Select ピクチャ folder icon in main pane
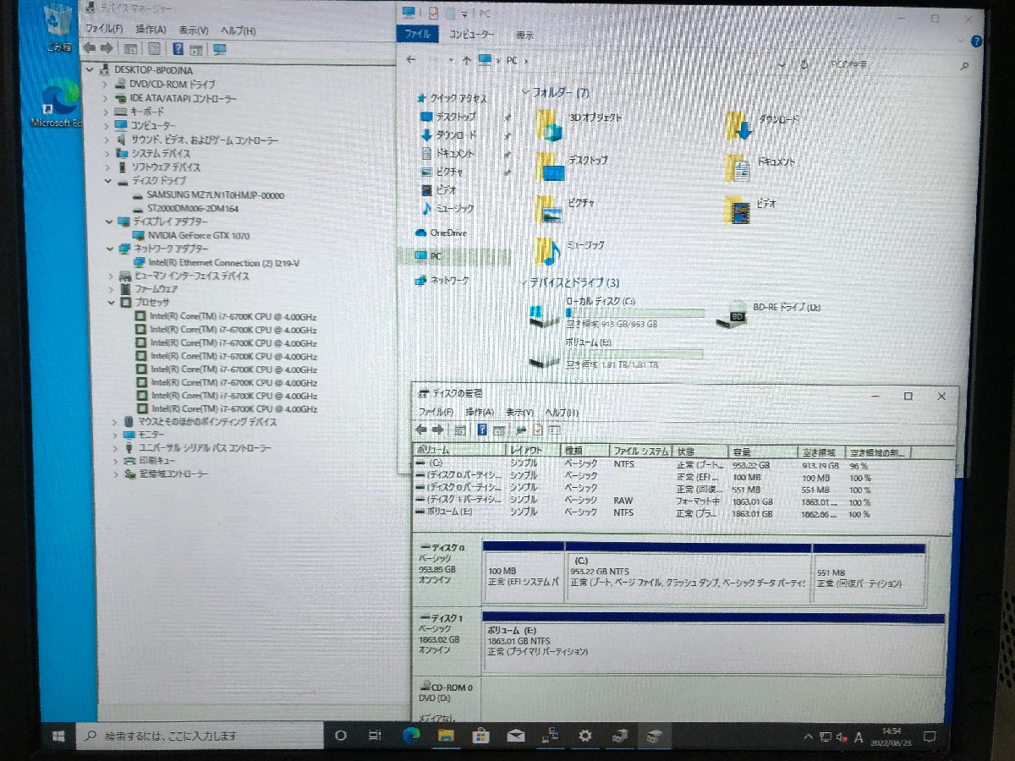1015x761 pixels. tap(550, 209)
